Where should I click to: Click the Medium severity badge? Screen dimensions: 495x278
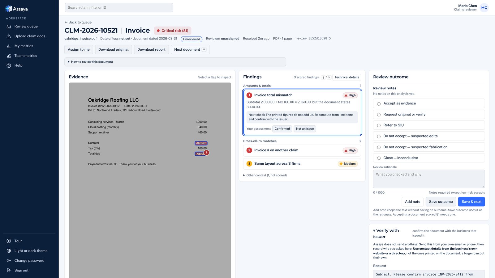(x=347, y=164)
